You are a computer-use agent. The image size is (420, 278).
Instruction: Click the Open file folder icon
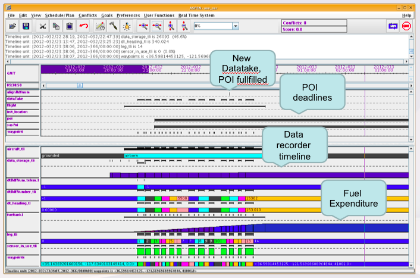click(12, 26)
